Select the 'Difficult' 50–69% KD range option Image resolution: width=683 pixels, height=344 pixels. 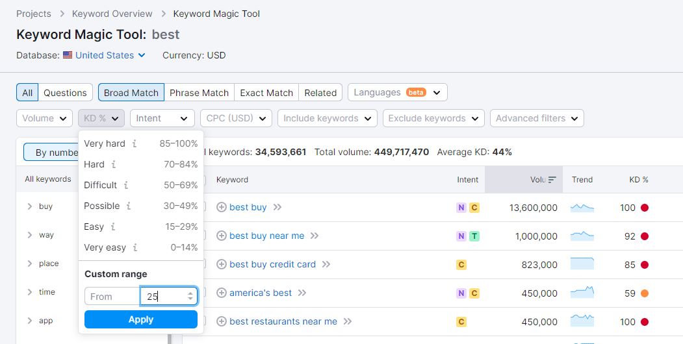[x=140, y=186]
